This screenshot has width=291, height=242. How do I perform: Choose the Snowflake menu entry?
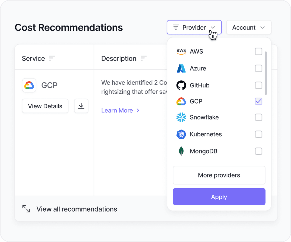point(204,117)
